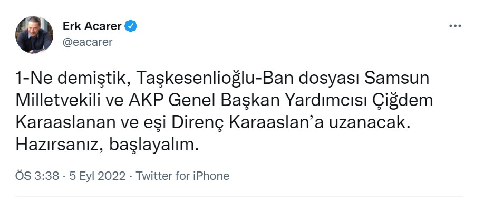484x201 pixels.
Task: Click the 5 Eyl 2022 date
Action: (x=97, y=176)
